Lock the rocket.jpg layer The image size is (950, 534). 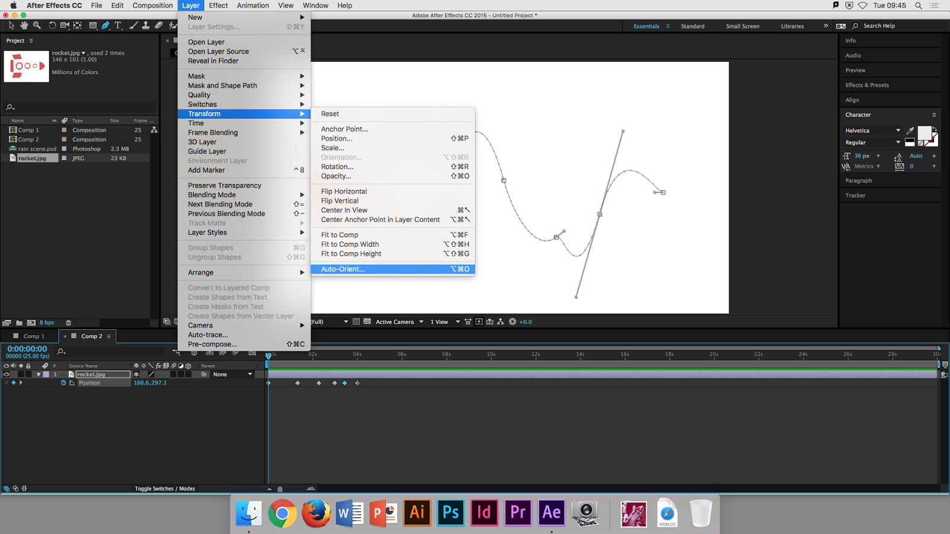[27, 374]
